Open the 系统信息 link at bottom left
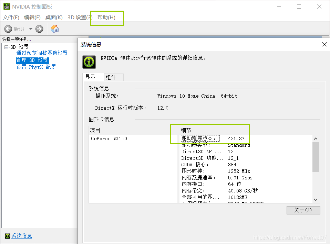Image resolution: width=330 pixels, height=244 pixels. (22, 236)
